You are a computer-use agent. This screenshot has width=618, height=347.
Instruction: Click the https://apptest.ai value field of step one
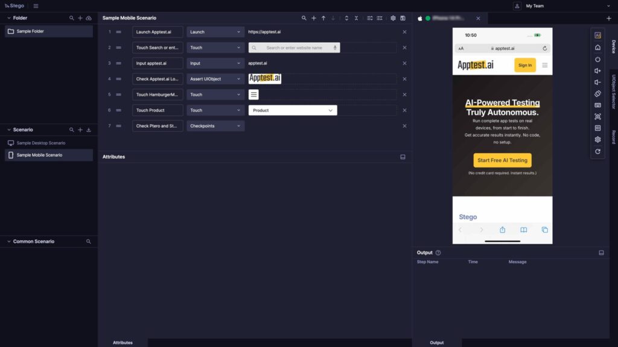click(x=266, y=31)
